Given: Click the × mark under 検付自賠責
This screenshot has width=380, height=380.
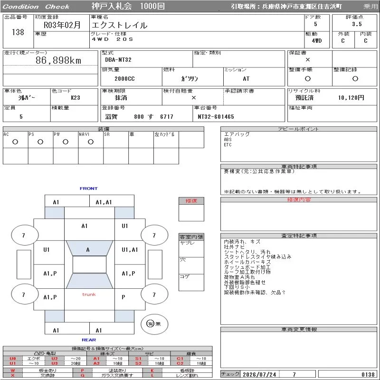Looking at the screenshot, I should click(x=194, y=98).
